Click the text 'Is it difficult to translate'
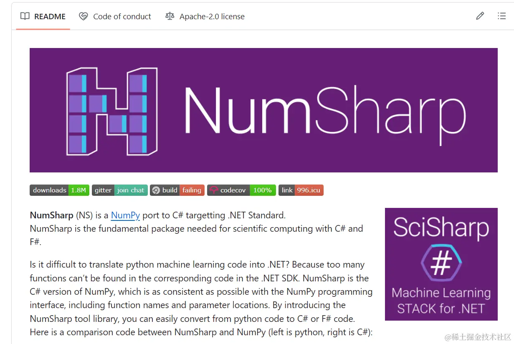514x344 pixels. point(76,265)
